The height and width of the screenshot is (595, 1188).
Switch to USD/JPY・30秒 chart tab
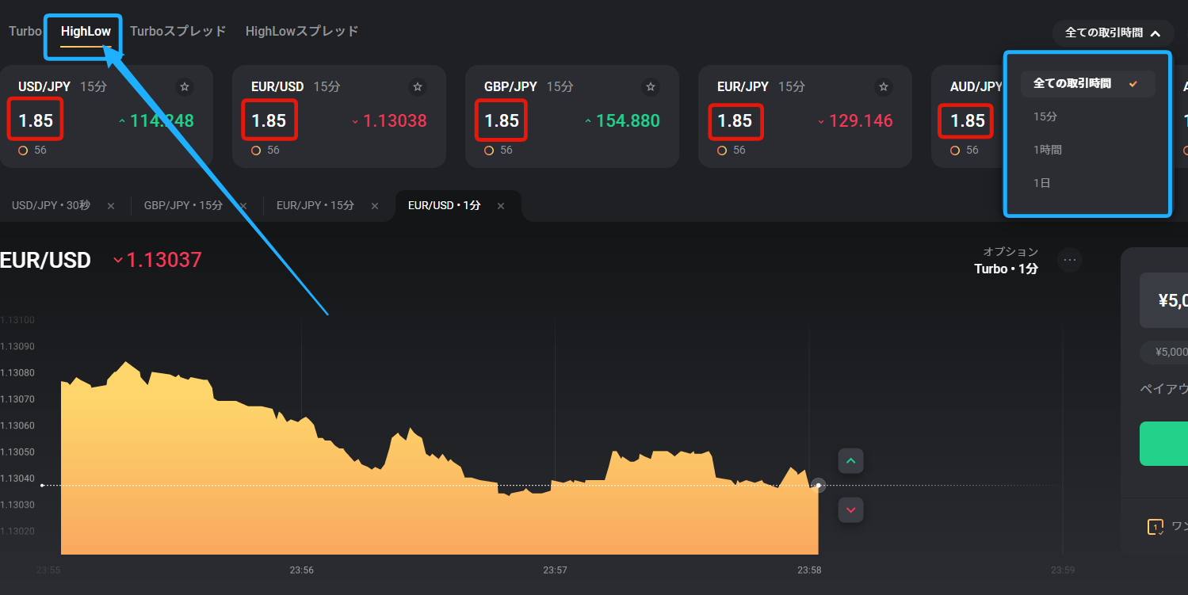(x=52, y=206)
